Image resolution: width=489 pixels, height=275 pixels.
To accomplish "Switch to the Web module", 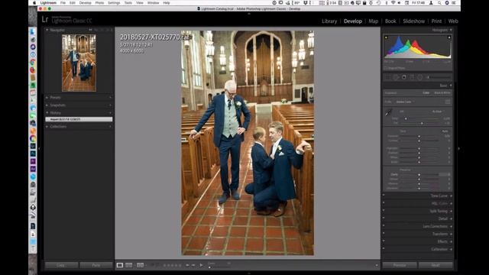I will (453, 21).
